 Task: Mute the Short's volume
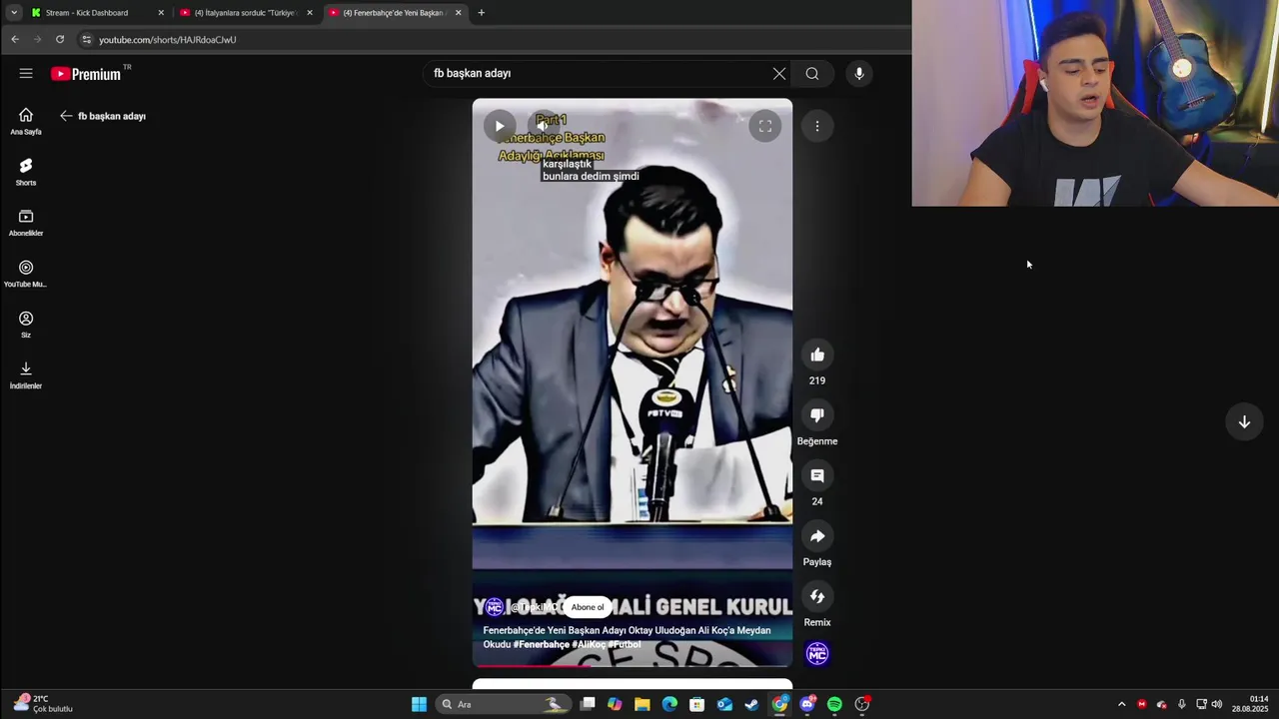point(544,126)
